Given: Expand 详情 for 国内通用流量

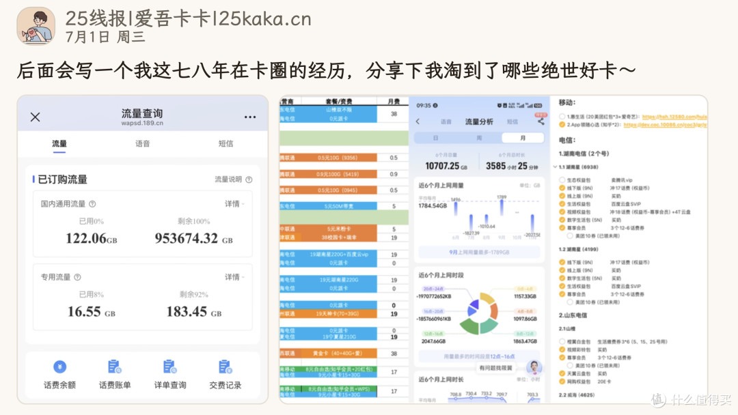Looking at the screenshot, I should 234,204.
